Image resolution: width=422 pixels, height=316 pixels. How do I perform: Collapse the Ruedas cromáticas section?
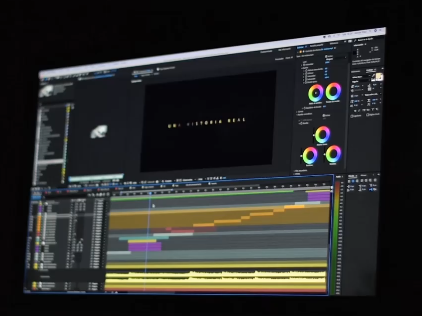click(297, 114)
